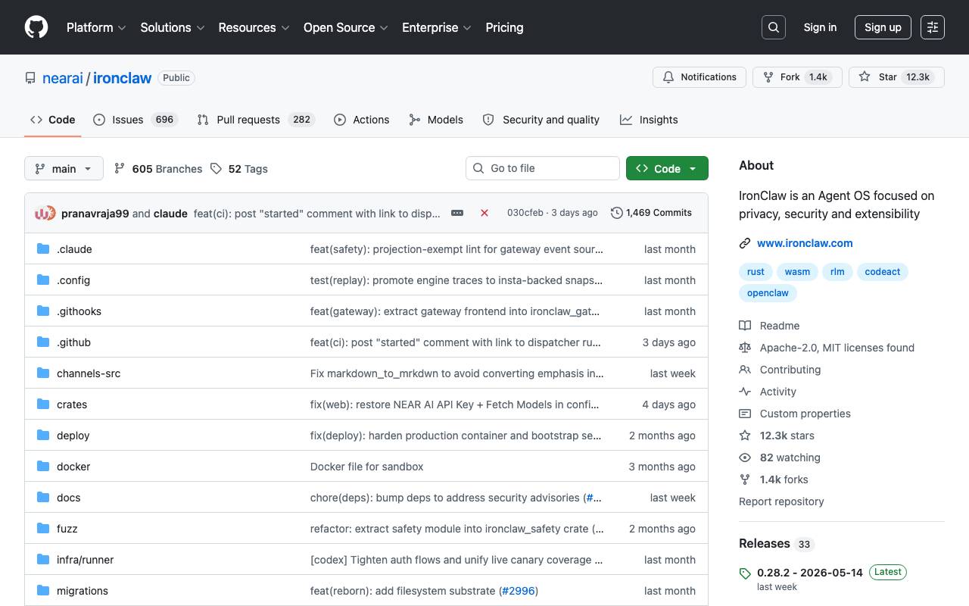Click the crates folder icon

(43, 404)
